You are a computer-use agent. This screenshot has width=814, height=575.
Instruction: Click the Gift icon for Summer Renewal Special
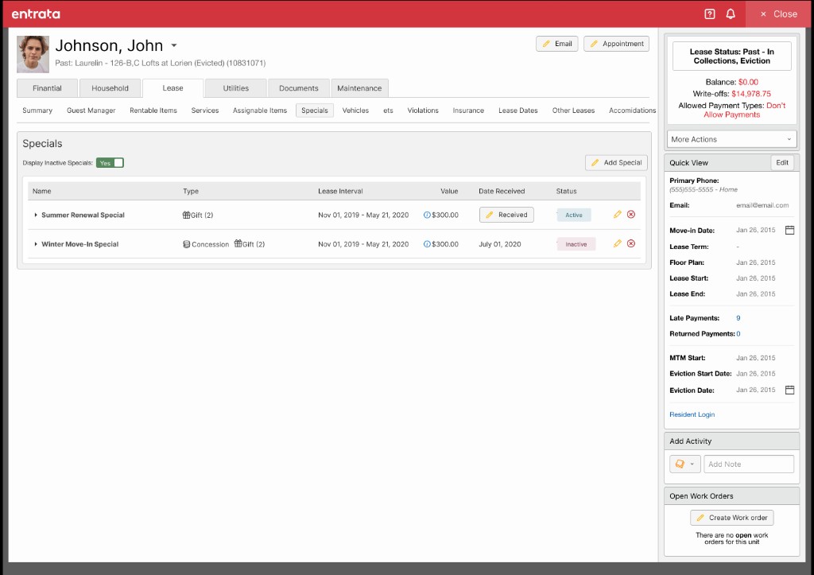pyautogui.click(x=186, y=215)
